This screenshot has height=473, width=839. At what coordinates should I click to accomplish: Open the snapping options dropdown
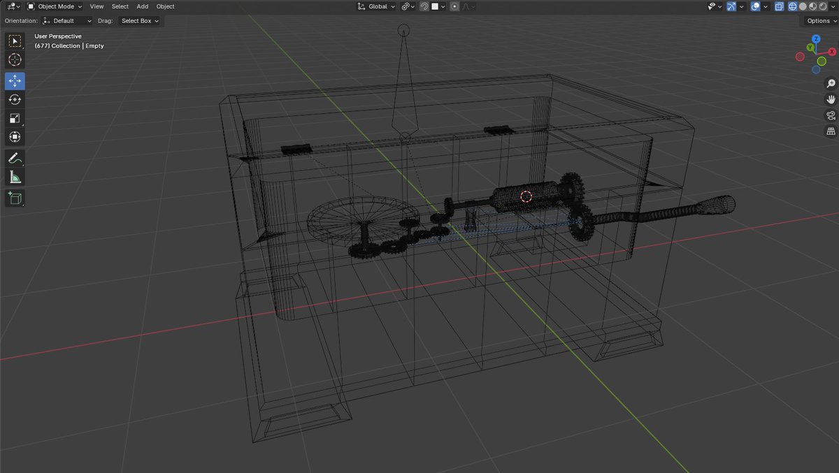(438, 6)
